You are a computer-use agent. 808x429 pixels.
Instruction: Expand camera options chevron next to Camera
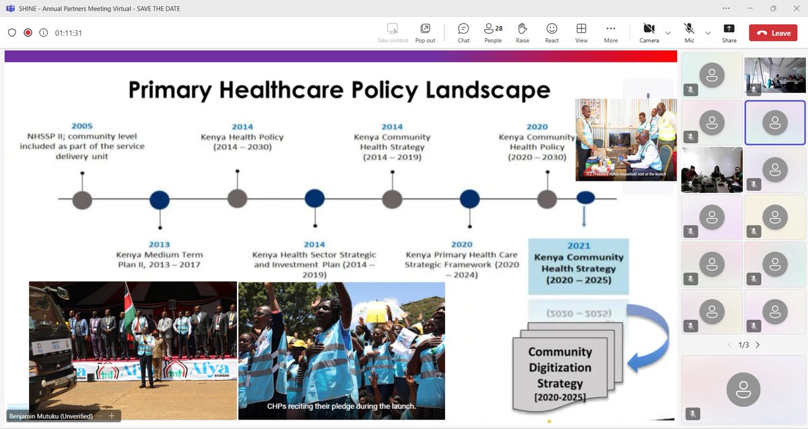tap(668, 32)
